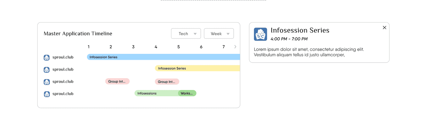
Task: Click the 4:00 PM - 7:00 PM time text
Action: (x=289, y=39)
